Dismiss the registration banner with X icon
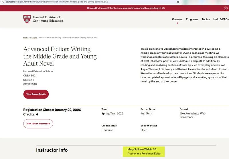The height and width of the screenshot is (159, 229). tap(226, 8)
